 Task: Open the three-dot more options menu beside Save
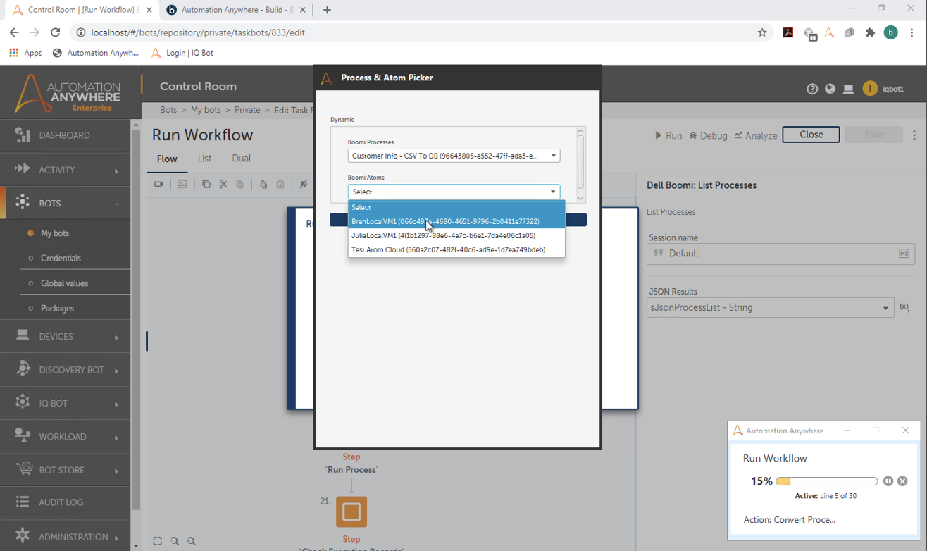(914, 135)
